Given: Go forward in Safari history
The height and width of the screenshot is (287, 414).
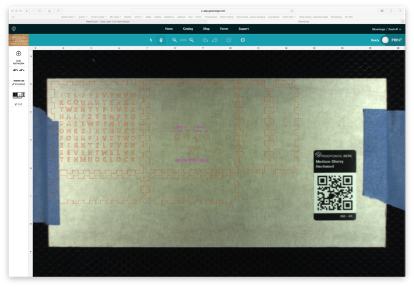Looking at the screenshot, I should pyautogui.click(x=32, y=11).
